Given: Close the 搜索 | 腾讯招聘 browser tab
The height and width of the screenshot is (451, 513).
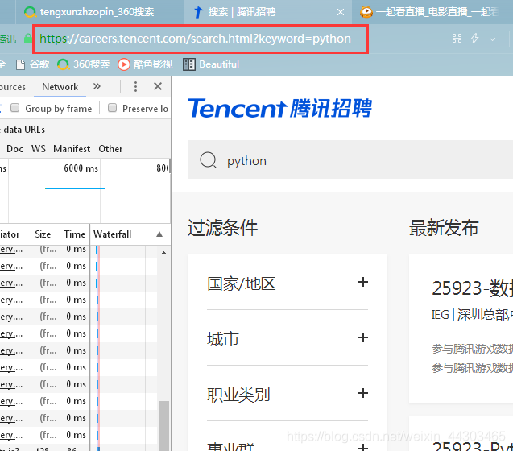Looking at the screenshot, I should (x=340, y=12).
